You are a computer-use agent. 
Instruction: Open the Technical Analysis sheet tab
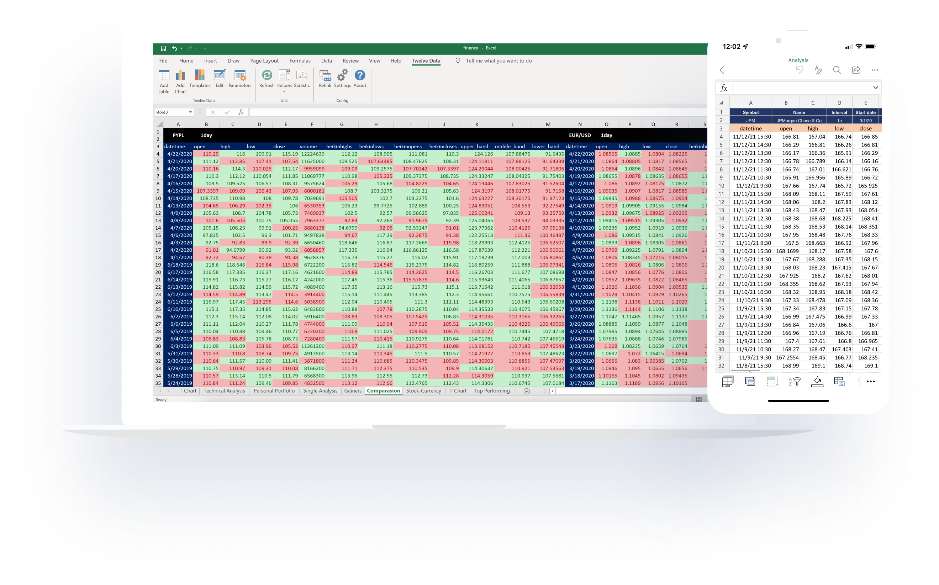pos(224,391)
